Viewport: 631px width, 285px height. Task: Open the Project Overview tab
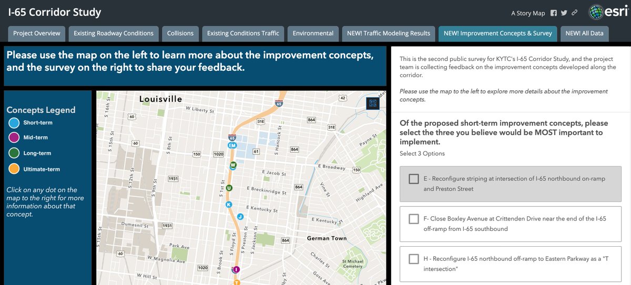[x=37, y=34]
